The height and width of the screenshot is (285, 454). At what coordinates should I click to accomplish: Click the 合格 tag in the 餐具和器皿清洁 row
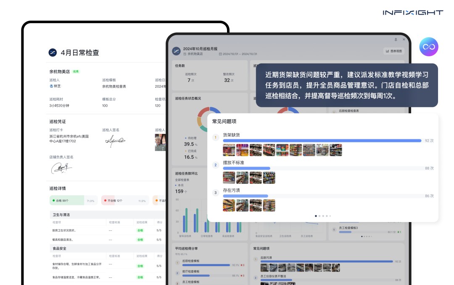[x=140, y=240]
